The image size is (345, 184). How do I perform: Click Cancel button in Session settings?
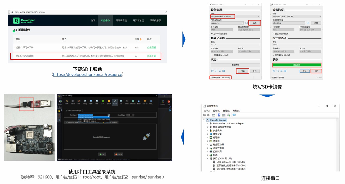tap(118, 154)
